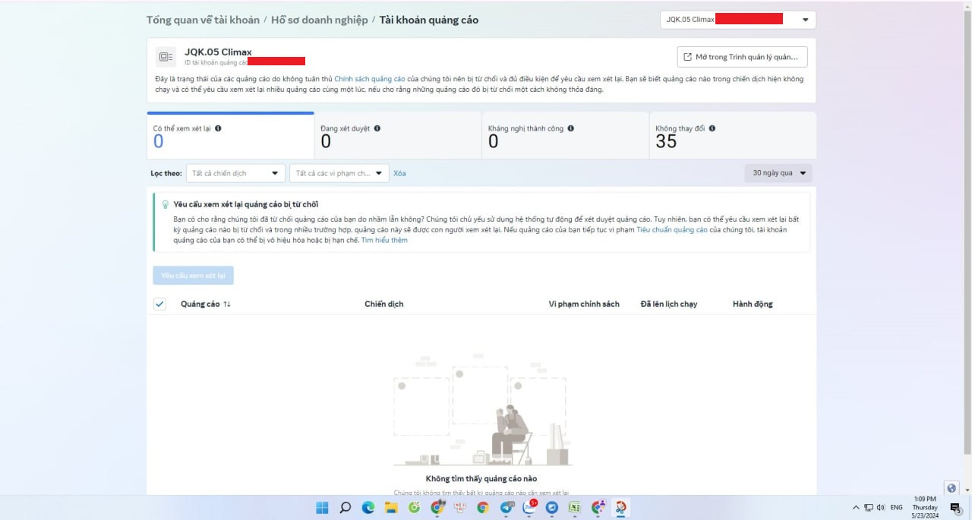The image size is (972, 520).
Task: Click info icon beside 'Kháng nghị thành công'
Action: tap(571, 129)
